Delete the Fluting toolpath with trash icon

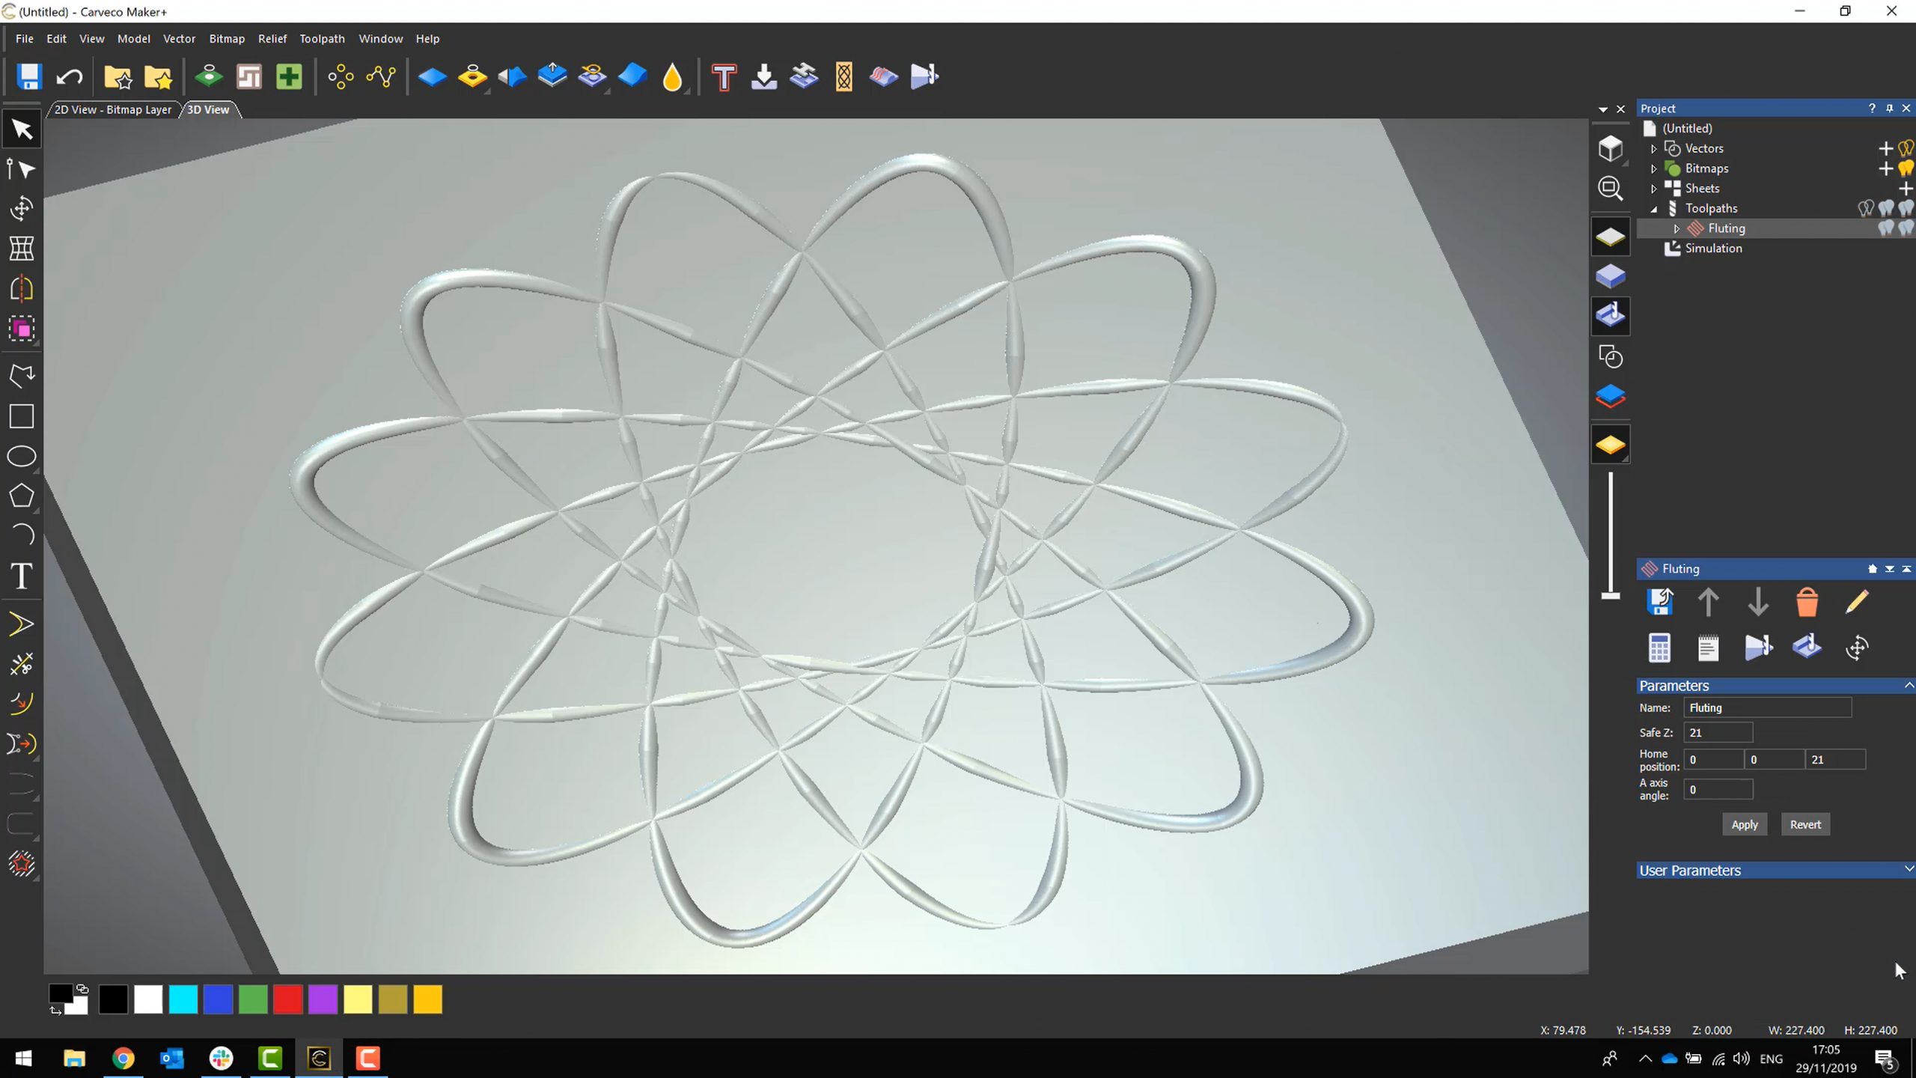[x=1807, y=602]
